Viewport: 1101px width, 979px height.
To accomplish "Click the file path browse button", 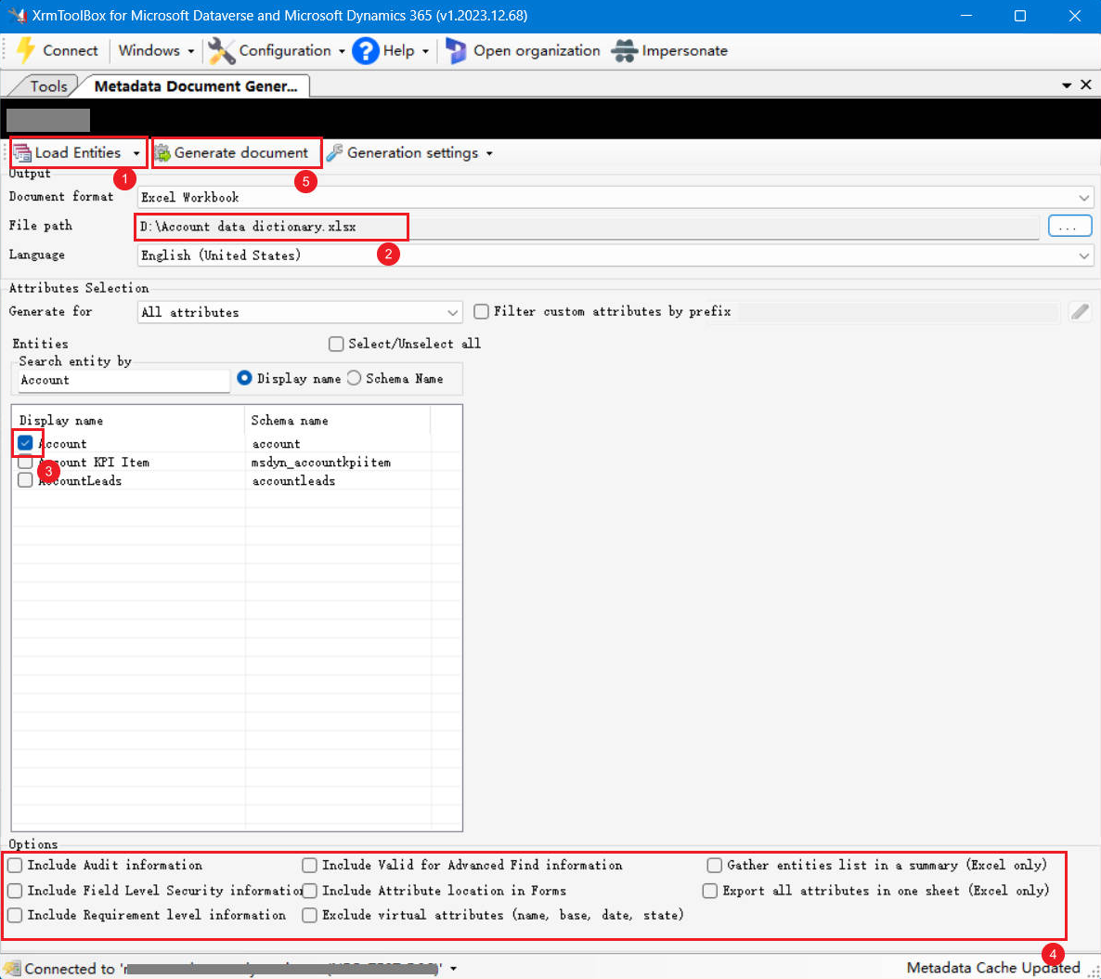I will [1069, 227].
